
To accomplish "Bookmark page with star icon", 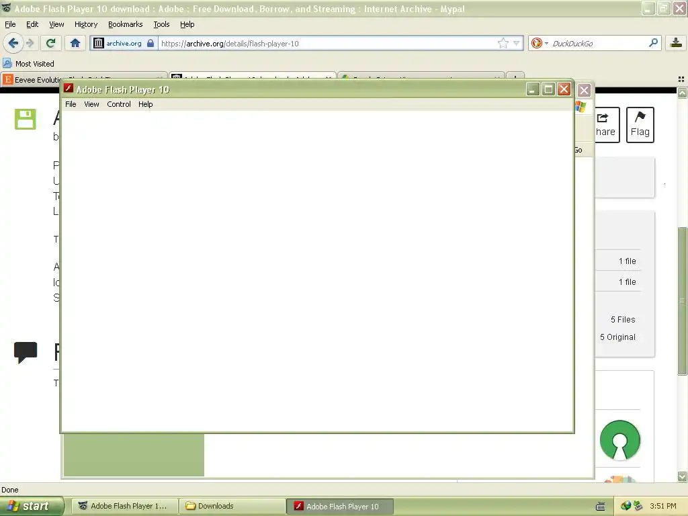I will pyautogui.click(x=503, y=43).
